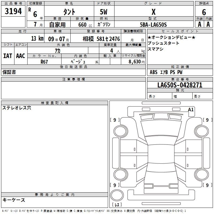Click the color number "R67"
Viewport: 214px width, 214px height.
(x=44, y=62)
